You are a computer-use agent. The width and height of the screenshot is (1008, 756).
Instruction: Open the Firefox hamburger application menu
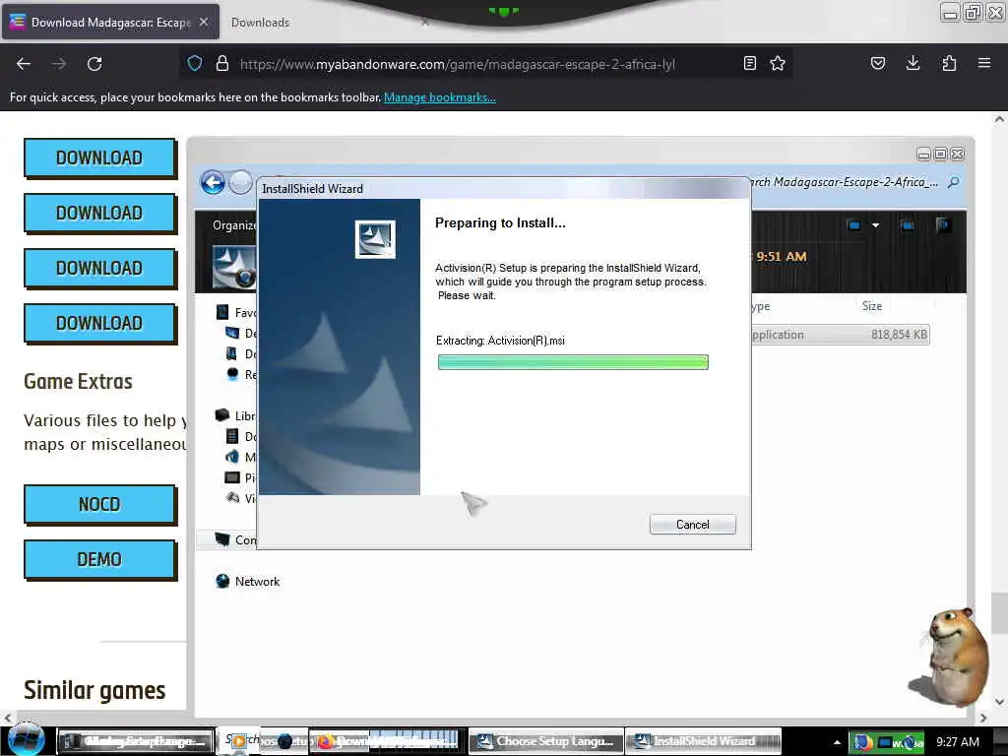click(x=984, y=63)
